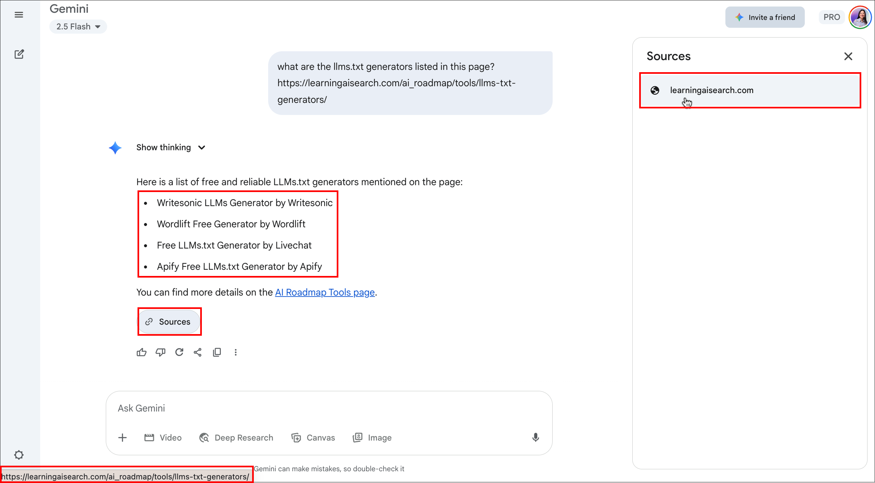Screen dimensions: 875x483
Task: Toggle the Video tool chip
Action: (x=163, y=438)
